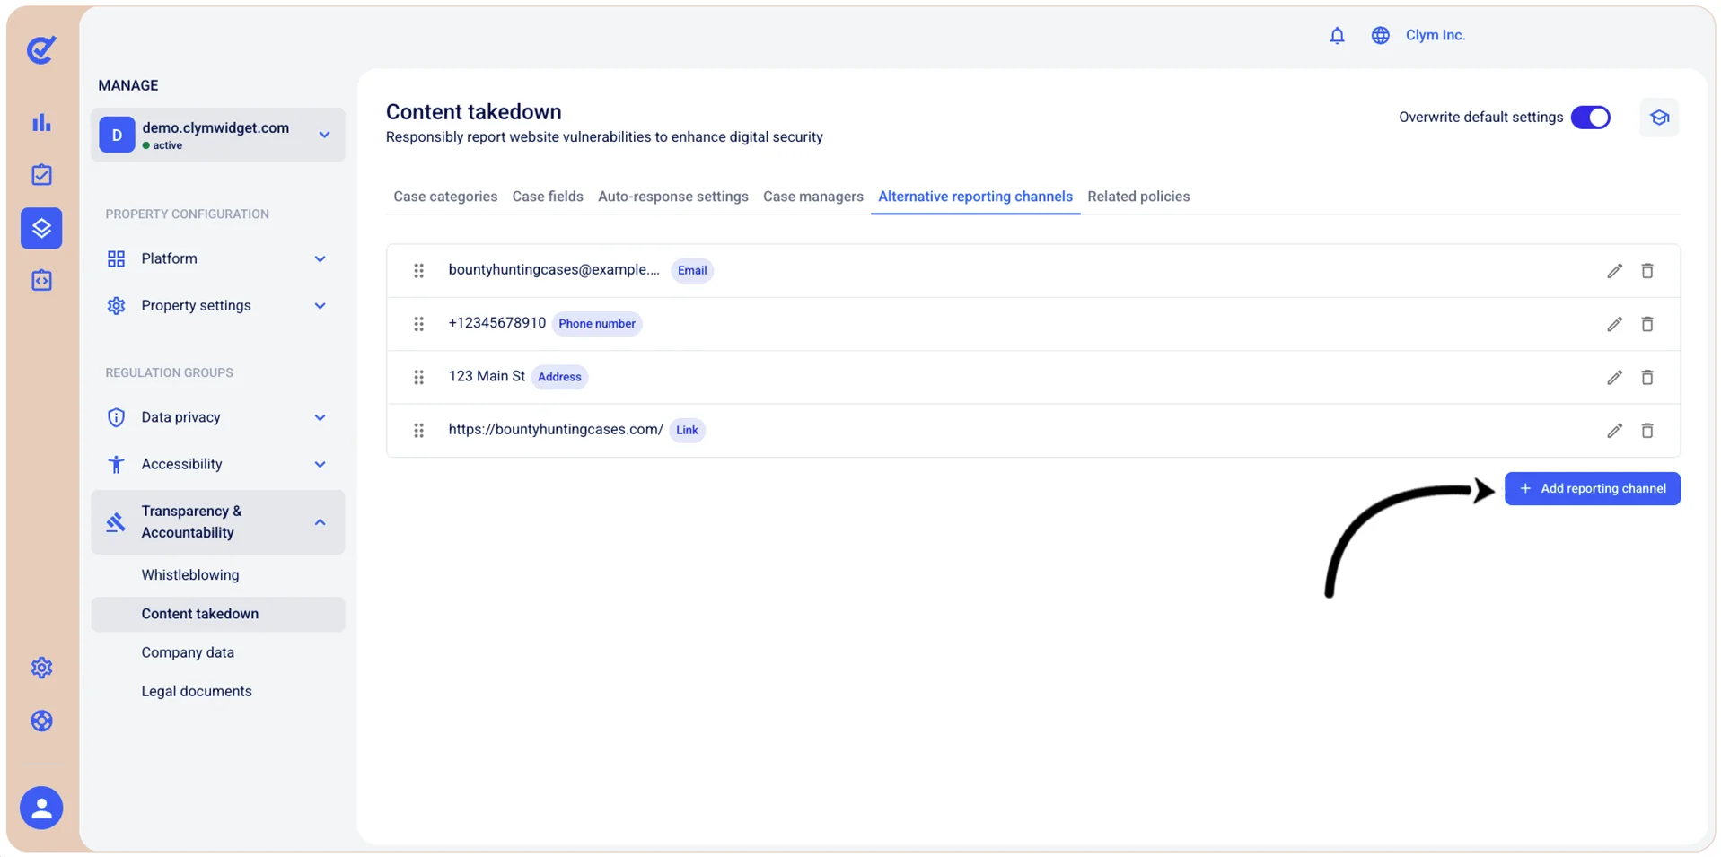Click the Clym logo icon
This screenshot has height=857, width=1721.
coord(41,49)
